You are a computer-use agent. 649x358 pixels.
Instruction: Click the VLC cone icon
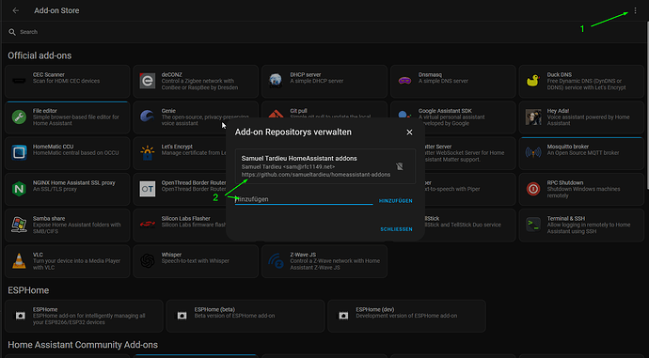(x=19, y=261)
